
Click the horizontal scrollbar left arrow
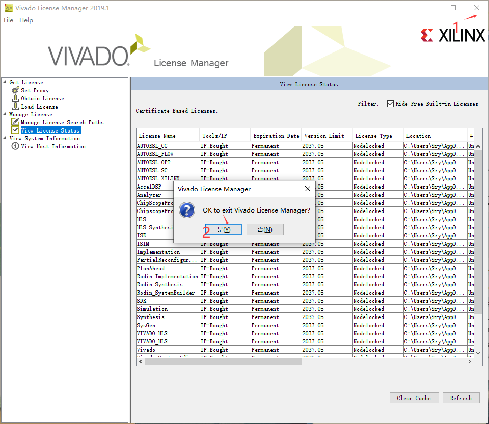[x=141, y=361]
